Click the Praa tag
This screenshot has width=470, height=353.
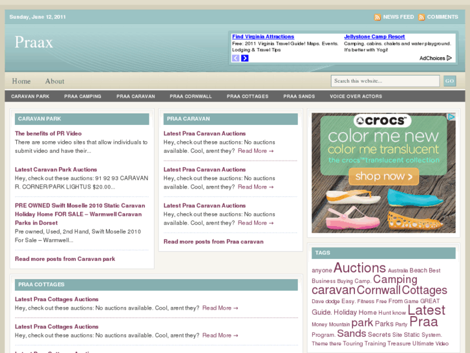(423, 322)
